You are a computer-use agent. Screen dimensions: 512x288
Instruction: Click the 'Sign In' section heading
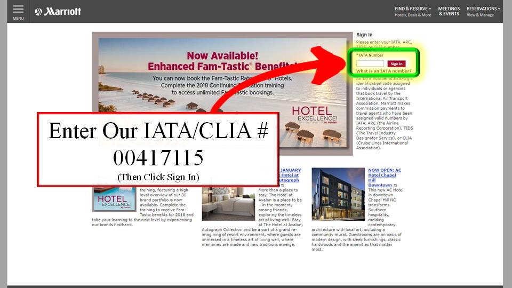pos(364,35)
